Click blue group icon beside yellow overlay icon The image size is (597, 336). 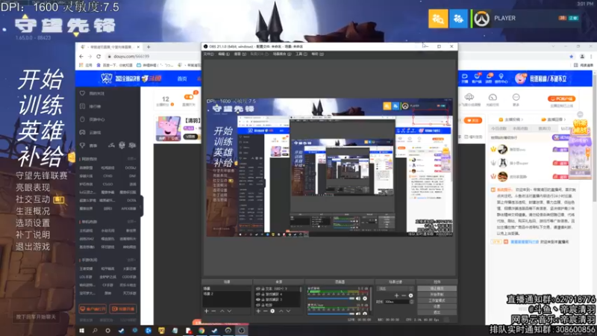coord(458,18)
